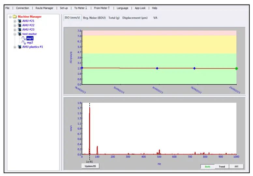Click the Update RS button

coord(90,166)
